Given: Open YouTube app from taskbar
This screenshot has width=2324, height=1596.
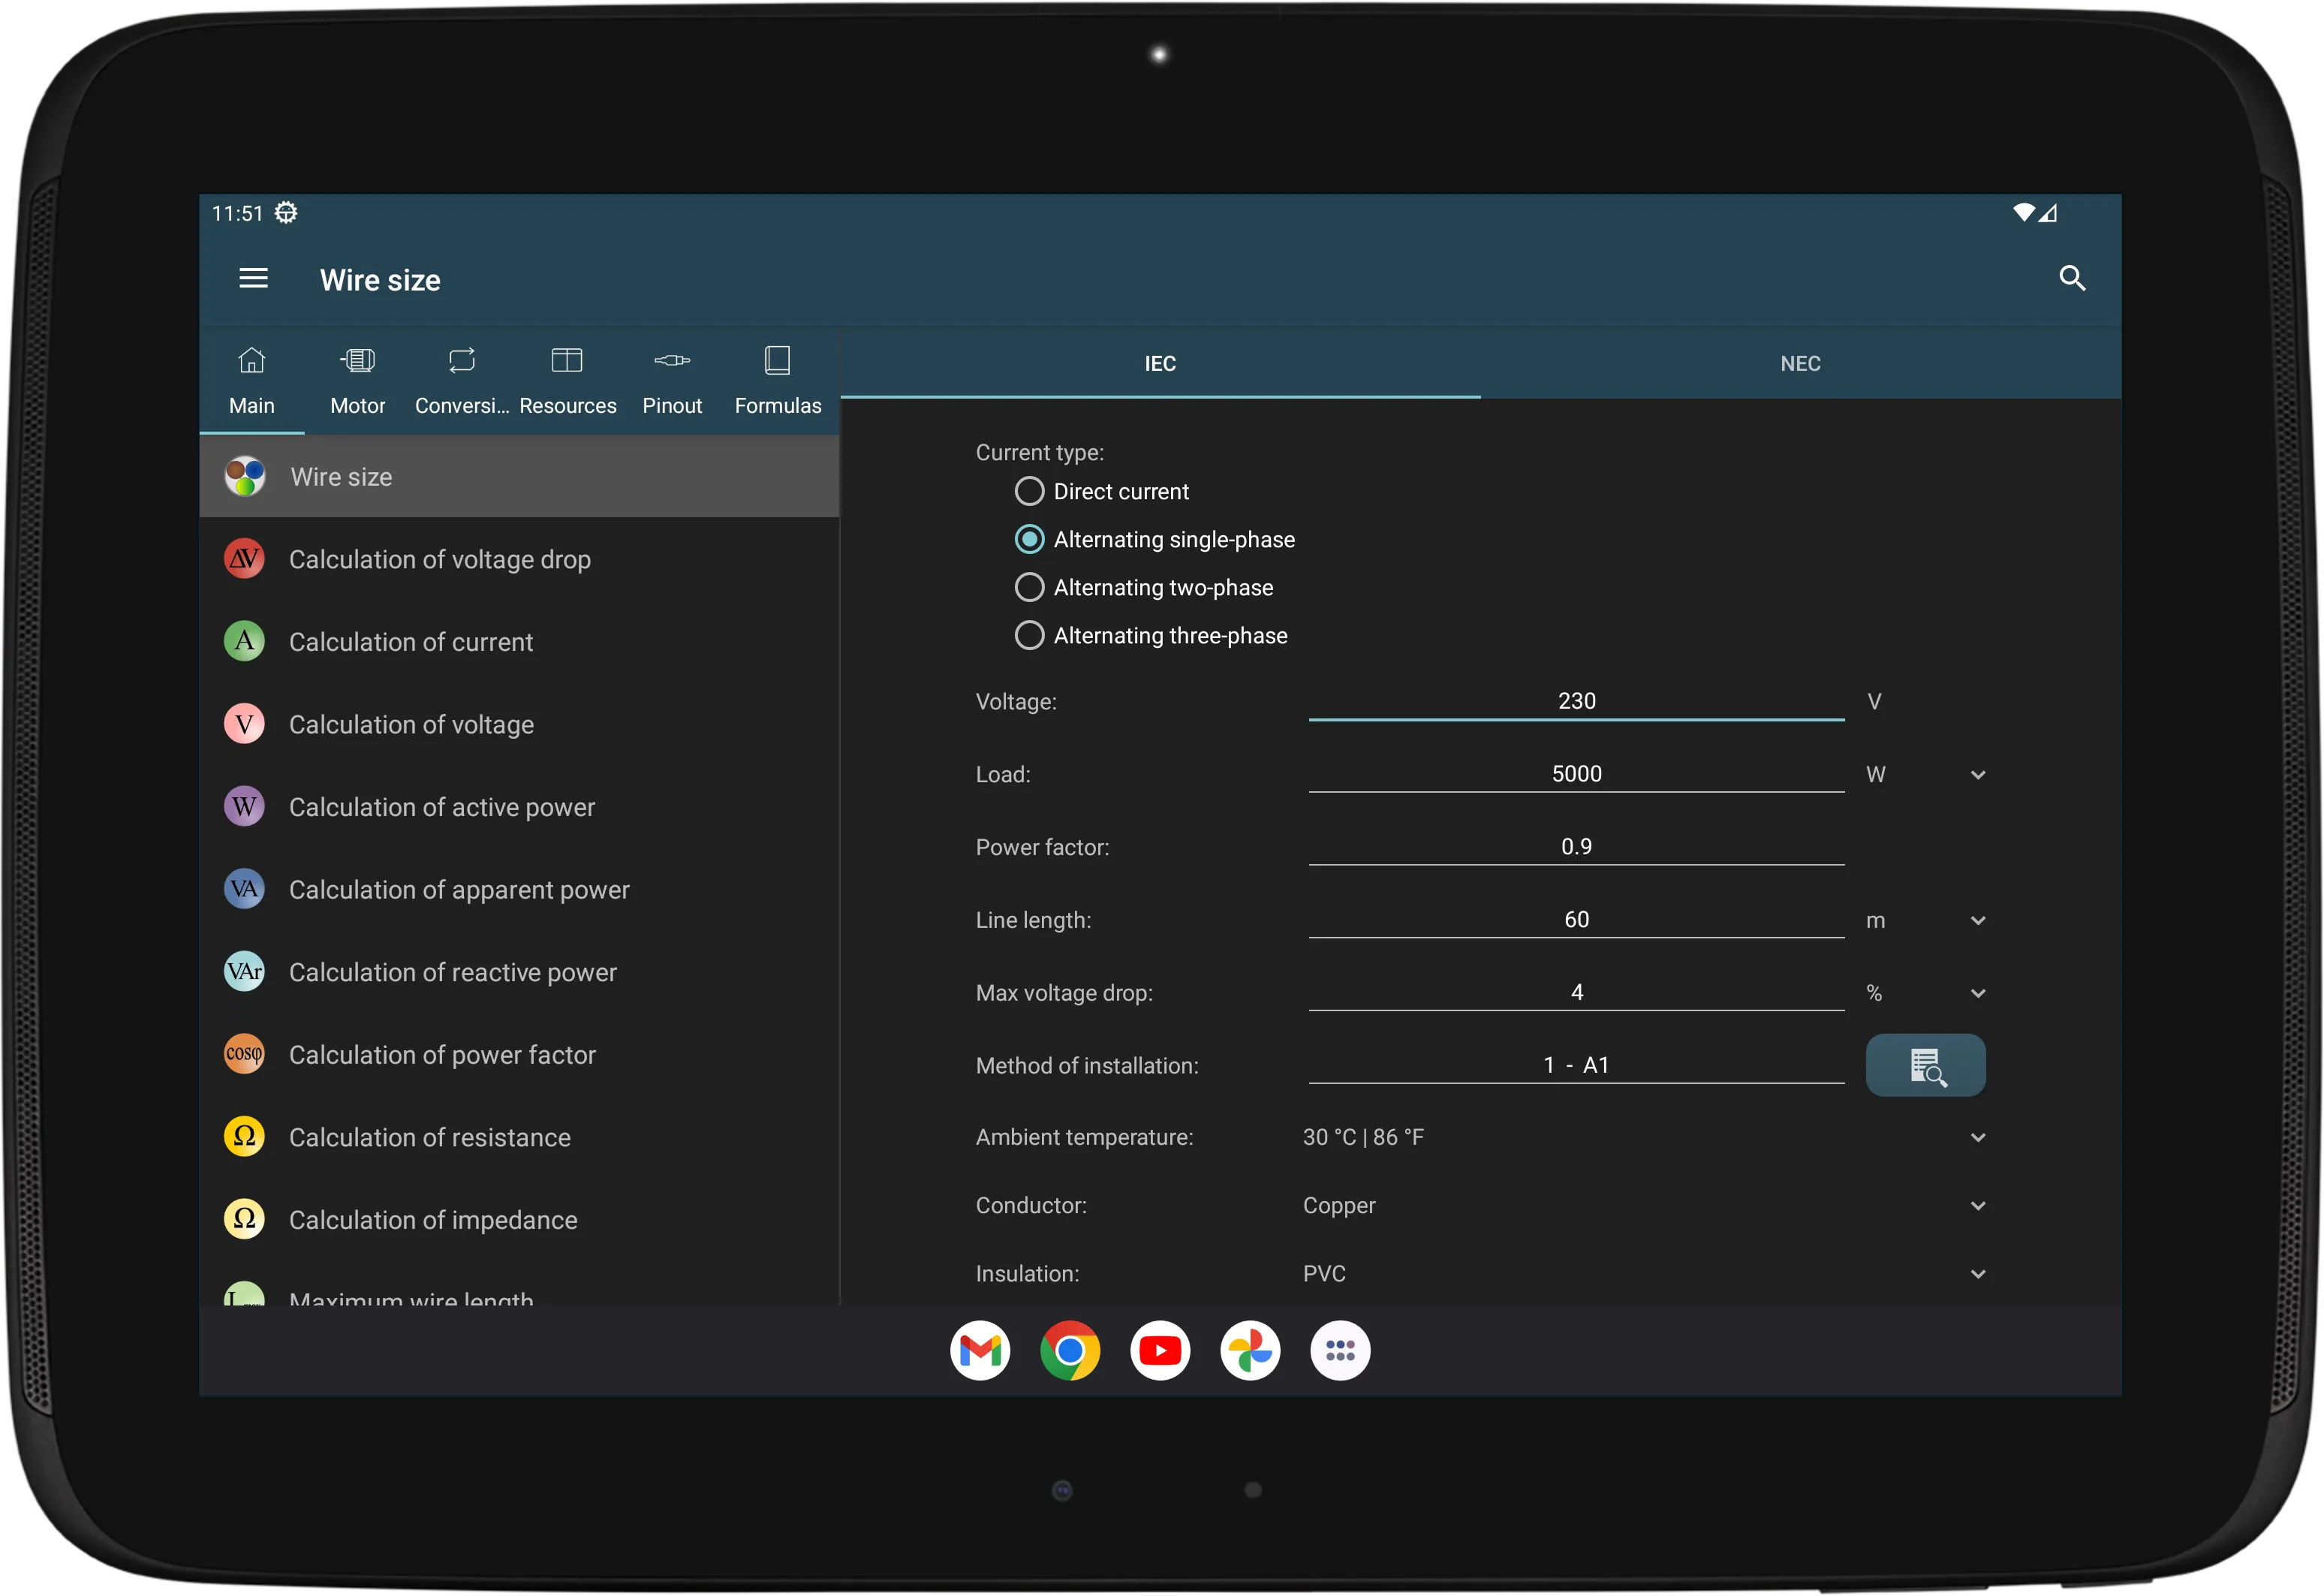Looking at the screenshot, I should 1160,1351.
